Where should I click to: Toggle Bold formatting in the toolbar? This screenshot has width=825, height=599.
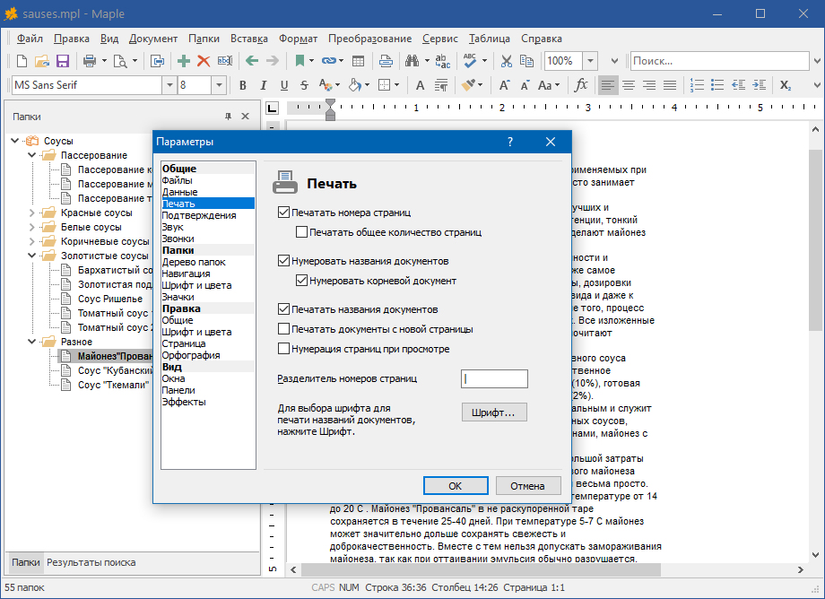(242, 85)
